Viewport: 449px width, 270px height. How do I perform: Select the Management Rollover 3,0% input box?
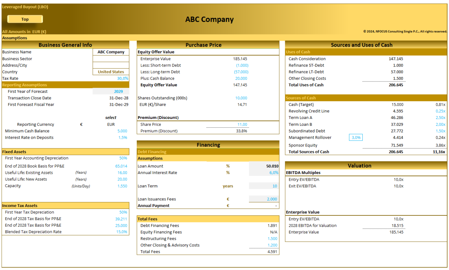(x=356, y=137)
